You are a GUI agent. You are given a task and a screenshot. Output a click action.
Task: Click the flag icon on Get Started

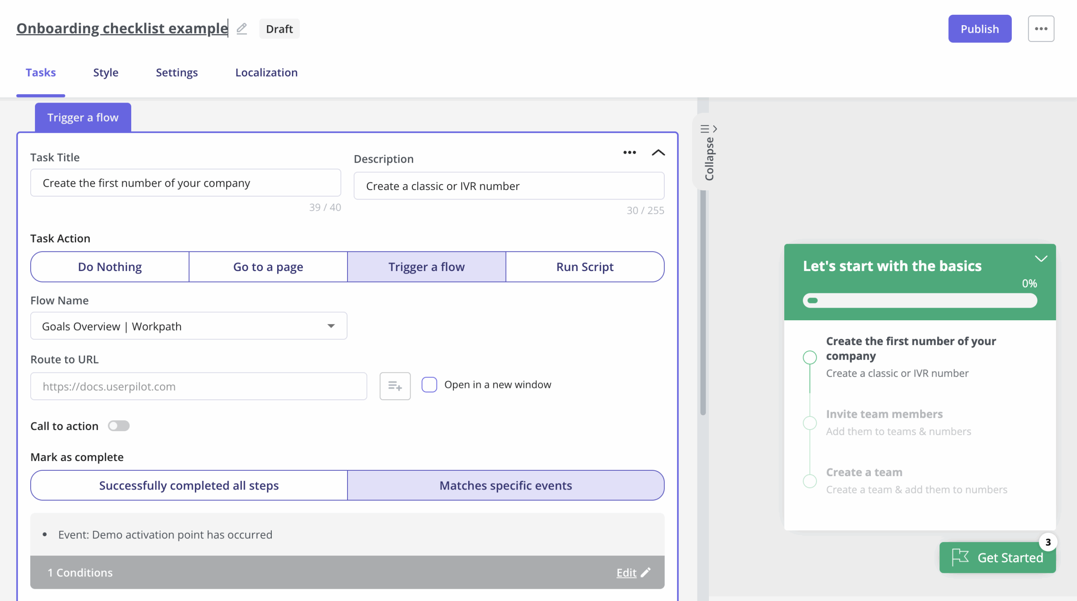[961, 557]
